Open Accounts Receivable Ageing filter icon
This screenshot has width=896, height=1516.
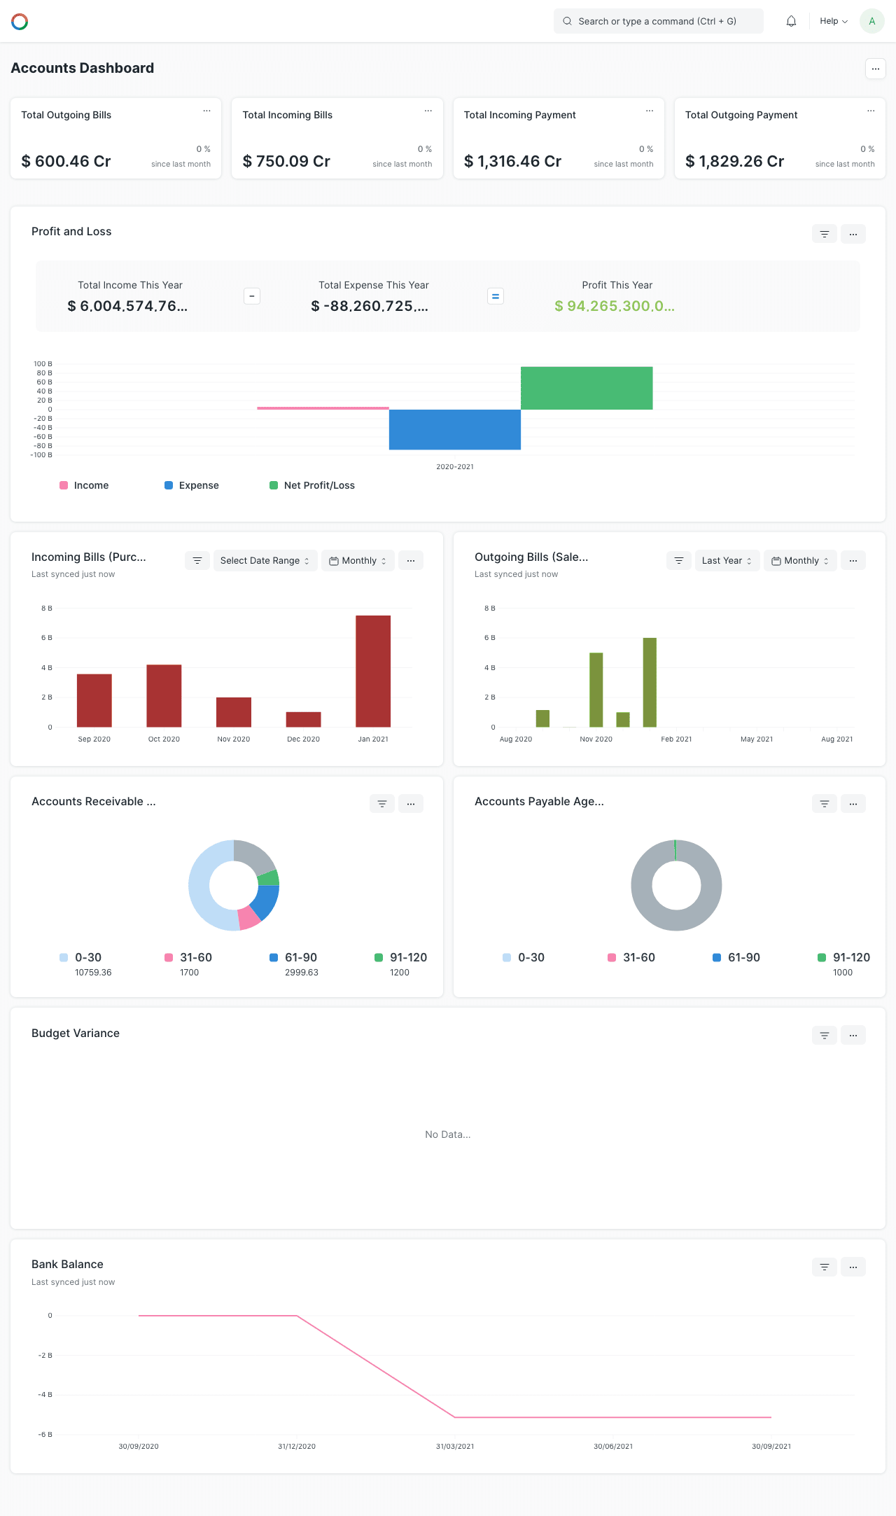click(x=382, y=804)
